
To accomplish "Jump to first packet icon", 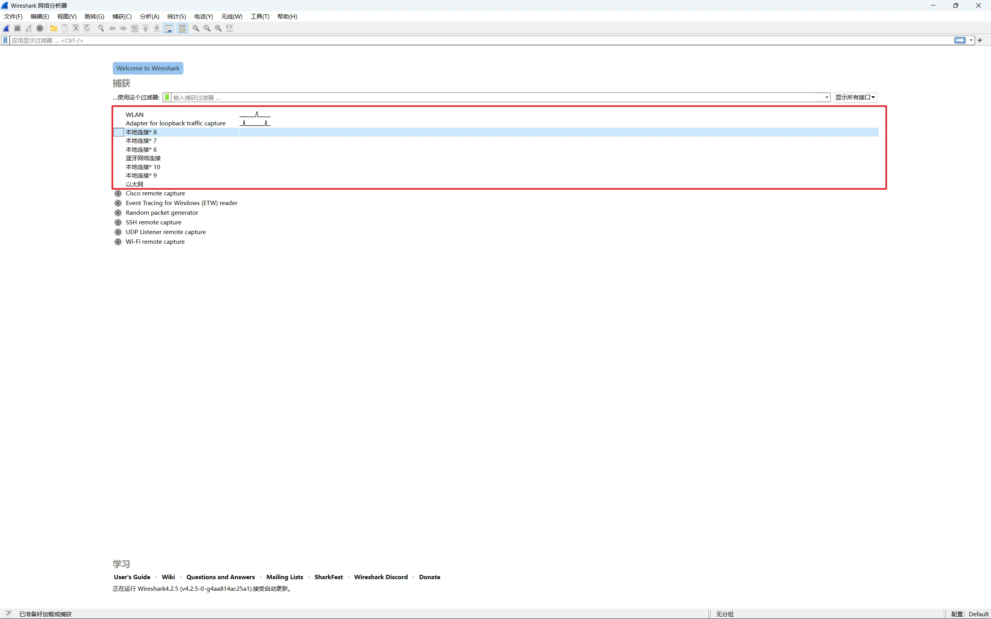I will (x=146, y=28).
